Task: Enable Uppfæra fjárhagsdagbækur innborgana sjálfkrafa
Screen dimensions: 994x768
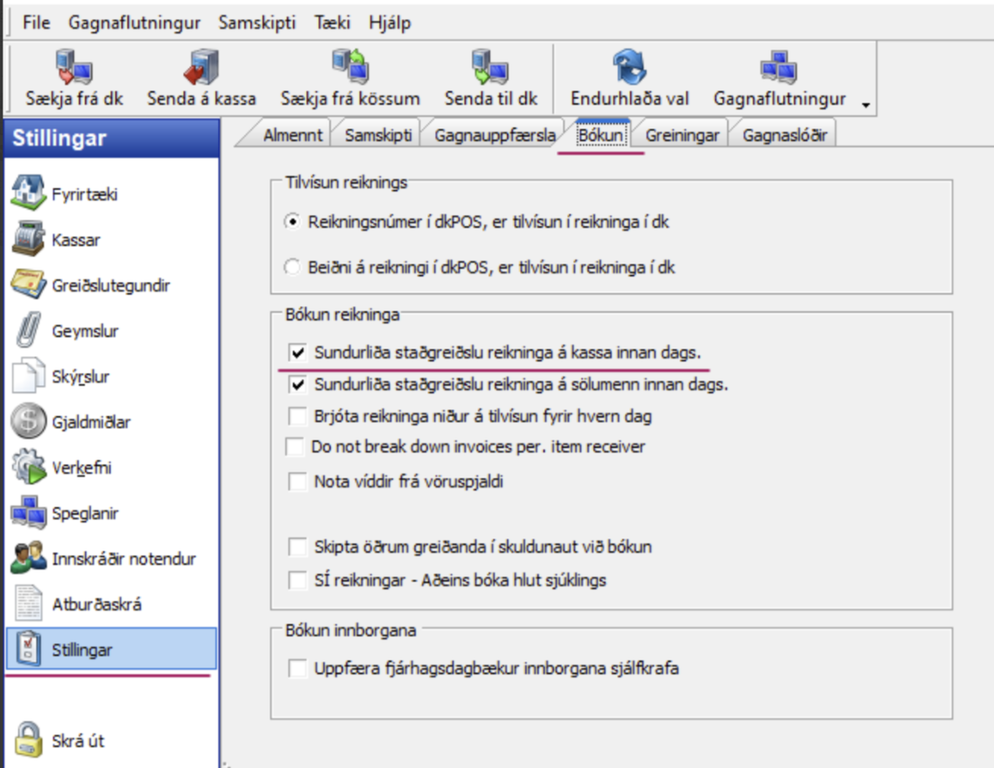Action: pyautogui.click(x=298, y=668)
